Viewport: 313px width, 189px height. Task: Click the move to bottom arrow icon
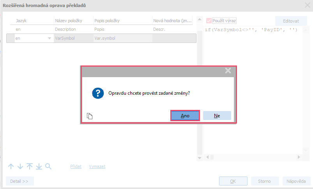coord(39,166)
